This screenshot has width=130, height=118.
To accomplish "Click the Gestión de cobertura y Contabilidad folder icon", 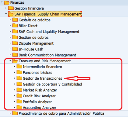I will coord(19,84).
